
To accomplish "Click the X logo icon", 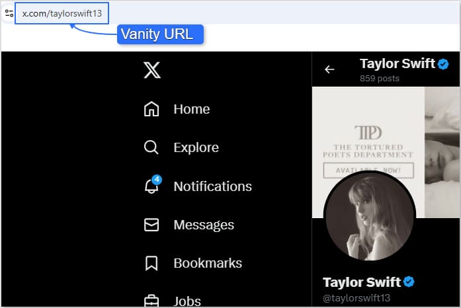I will (152, 70).
